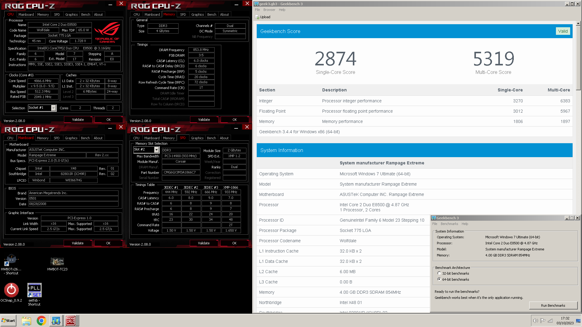582x327 pixels.
Task: Open SPD tab in CPU-Z Mainboard window
Action: tap(57, 138)
